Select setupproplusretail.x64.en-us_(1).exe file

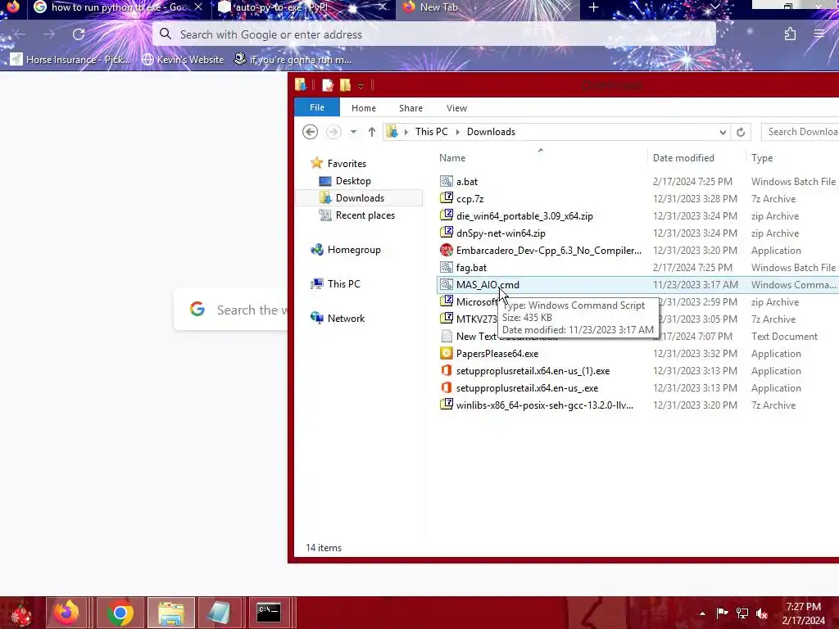533,371
